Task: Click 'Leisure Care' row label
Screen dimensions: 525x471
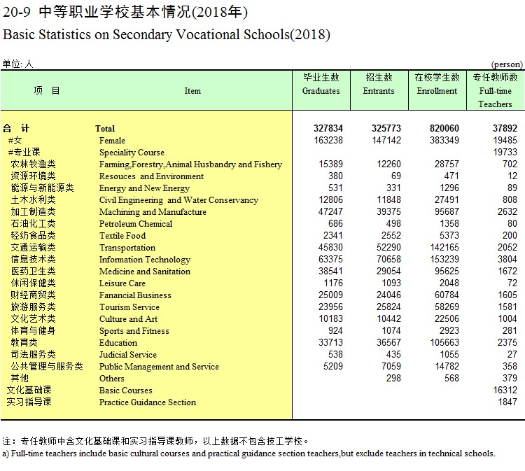Action: (x=122, y=283)
